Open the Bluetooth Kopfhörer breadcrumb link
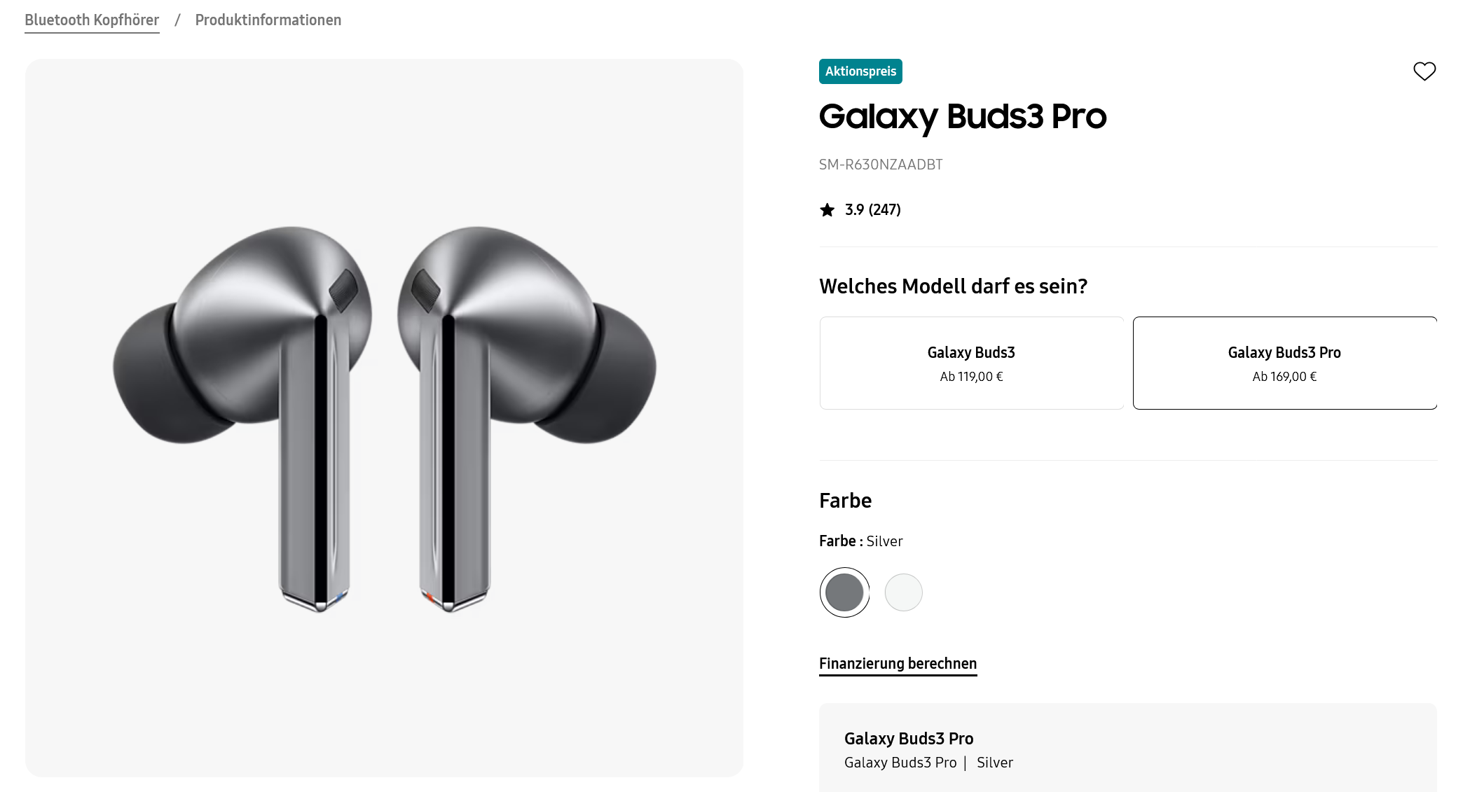 (x=92, y=20)
